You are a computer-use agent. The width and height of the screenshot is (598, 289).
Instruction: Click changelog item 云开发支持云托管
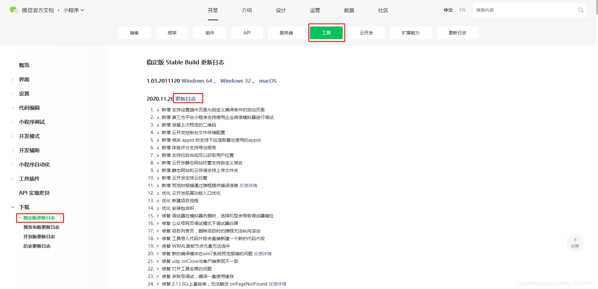[190, 178]
